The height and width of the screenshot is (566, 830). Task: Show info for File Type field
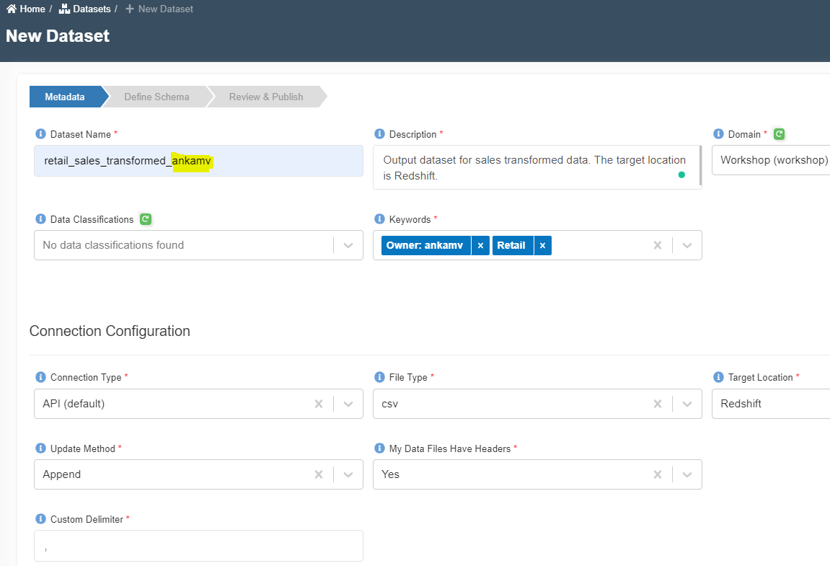(379, 377)
